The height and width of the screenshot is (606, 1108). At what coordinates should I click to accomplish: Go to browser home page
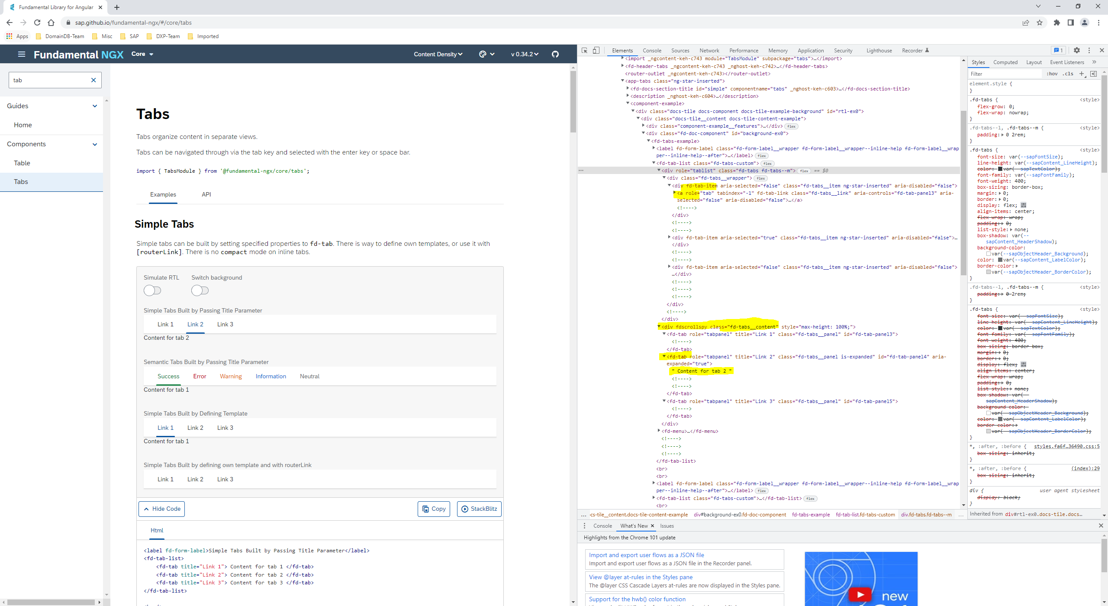coord(51,23)
